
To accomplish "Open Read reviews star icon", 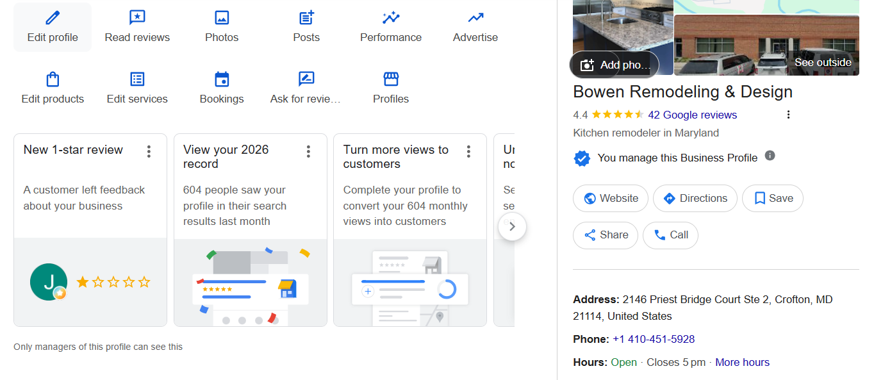I will tap(137, 17).
